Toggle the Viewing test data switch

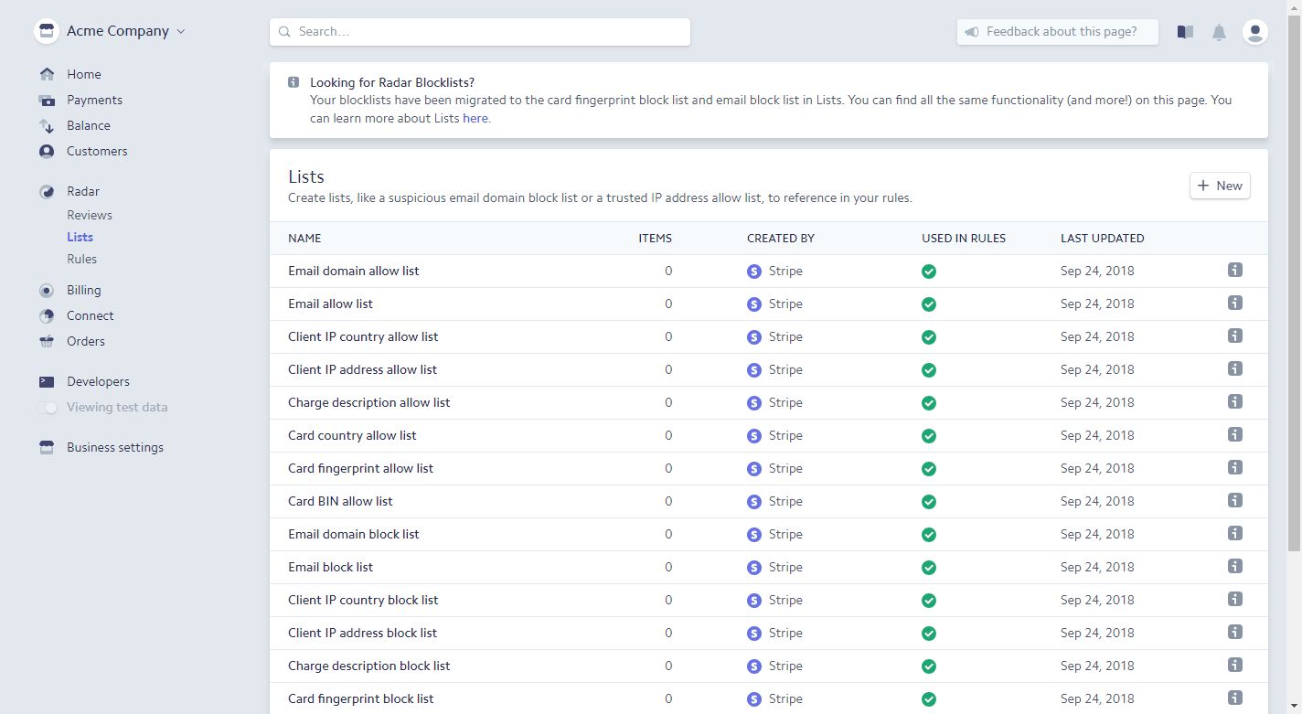tap(47, 408)
